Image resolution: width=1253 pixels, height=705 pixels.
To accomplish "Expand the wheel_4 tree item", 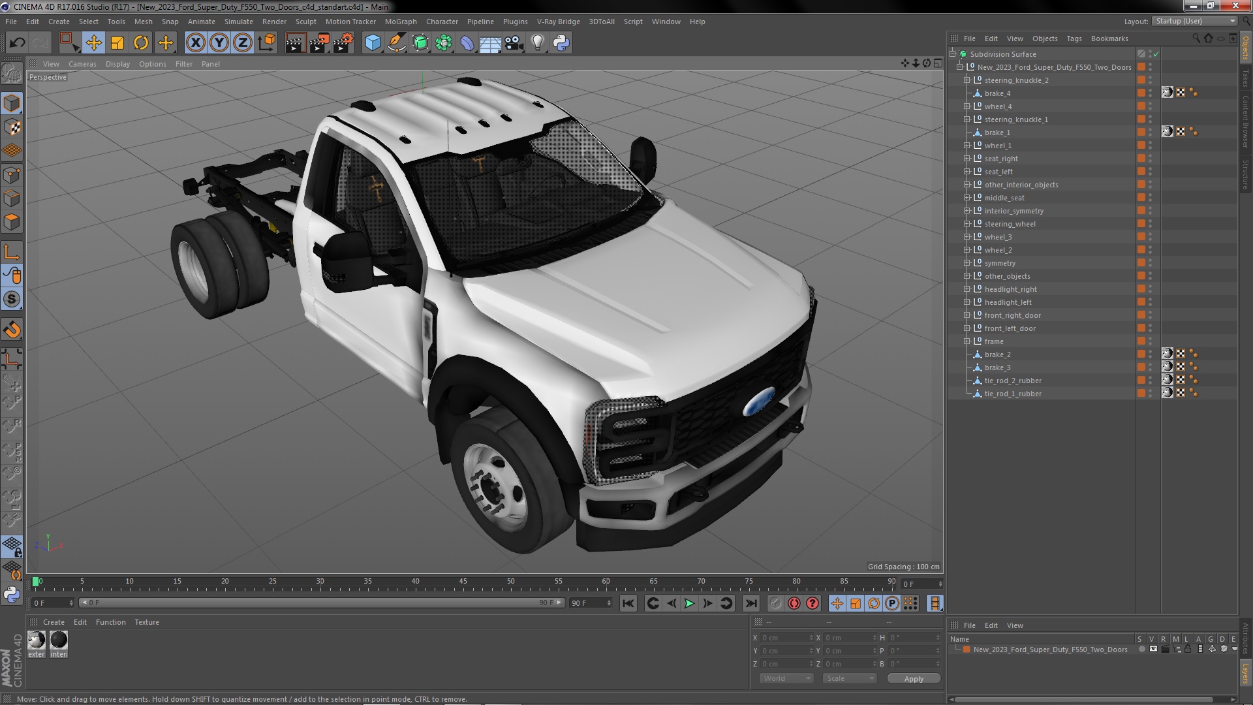I will pos(967,106).
